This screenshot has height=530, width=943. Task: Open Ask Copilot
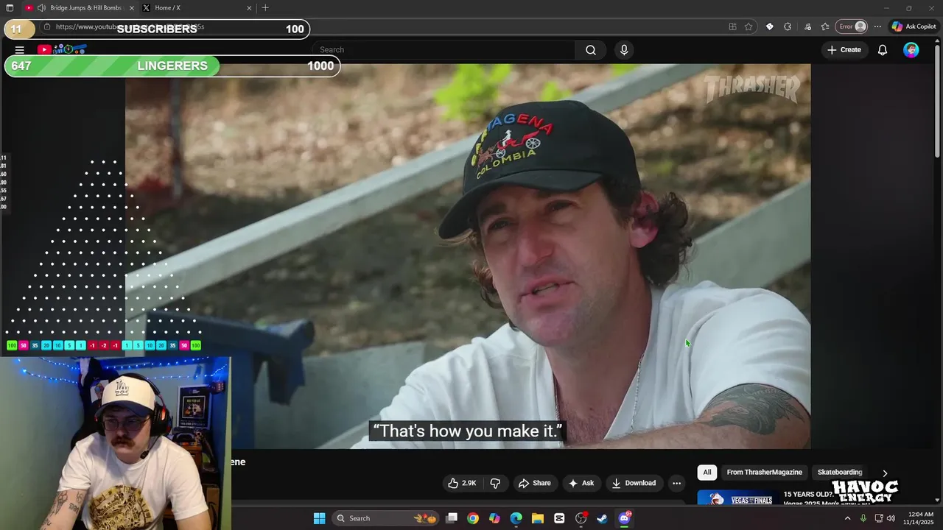(914, 26)
